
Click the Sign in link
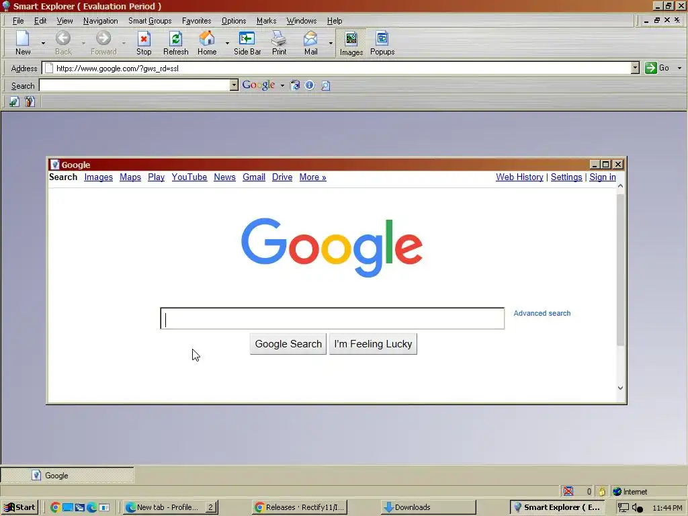[603, 177]
